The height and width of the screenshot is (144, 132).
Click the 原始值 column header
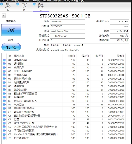(115, 56)
